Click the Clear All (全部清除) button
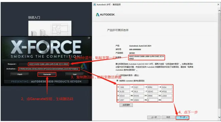The width and height of the screenshot is (221, 122). (x=126, y=105)
